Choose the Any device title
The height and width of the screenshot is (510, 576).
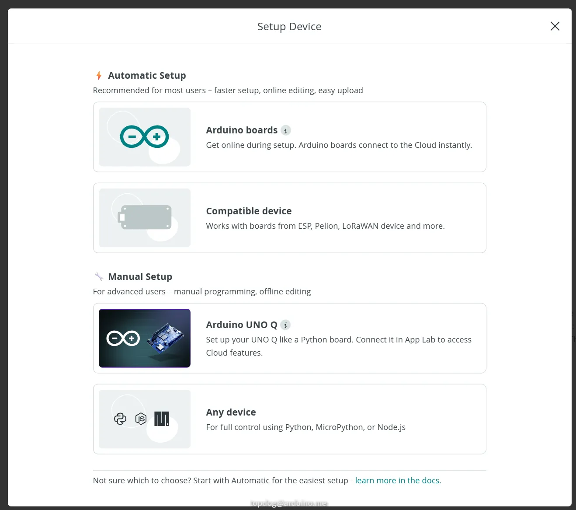[x=231, y=412]
